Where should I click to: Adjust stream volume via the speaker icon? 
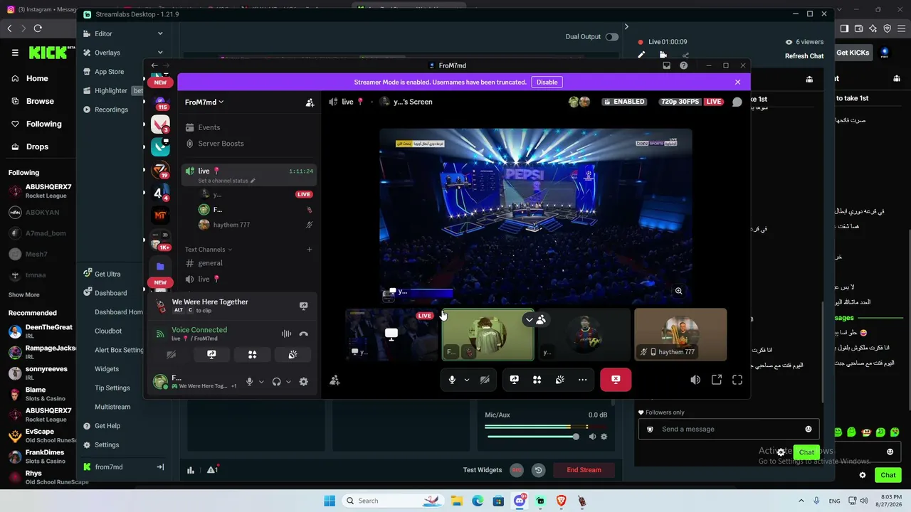(695, 380)
